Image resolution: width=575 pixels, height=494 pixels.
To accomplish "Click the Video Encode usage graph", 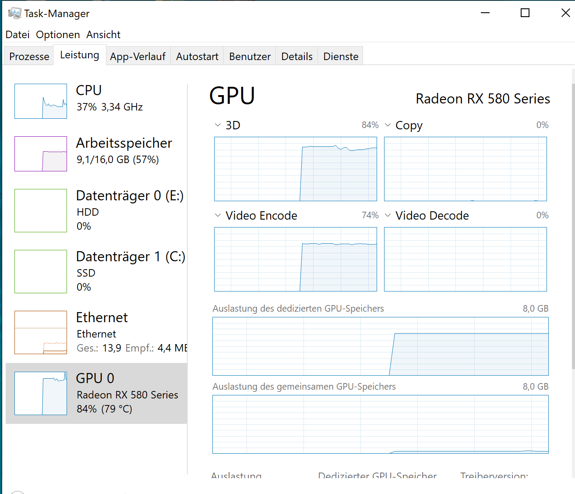I will click(x=296, y=259).
